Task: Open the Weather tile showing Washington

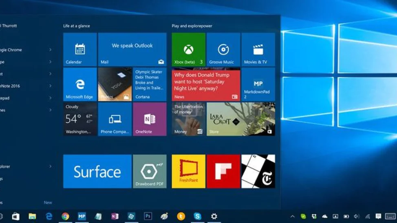Action: 80,119
